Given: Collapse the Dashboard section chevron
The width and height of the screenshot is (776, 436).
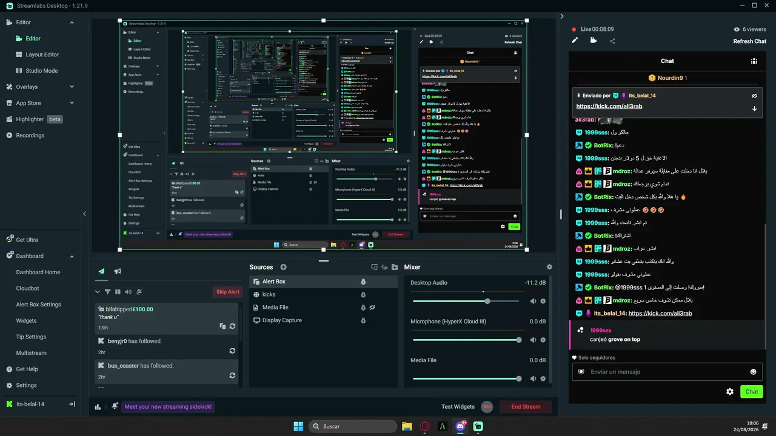Looking at the screenshot, I should tap(72, 256).
